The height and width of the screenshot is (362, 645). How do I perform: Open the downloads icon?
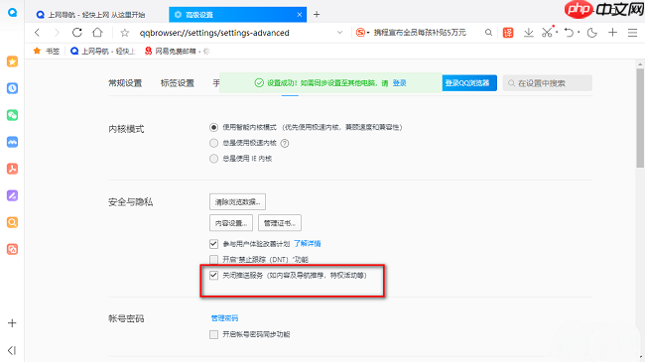(529, 33)
